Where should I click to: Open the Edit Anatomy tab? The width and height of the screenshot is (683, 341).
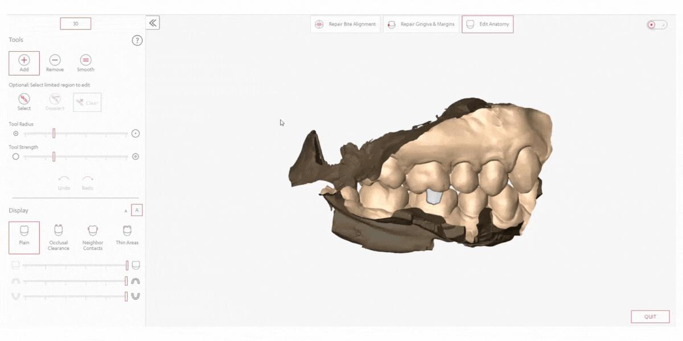click(488, 24)
